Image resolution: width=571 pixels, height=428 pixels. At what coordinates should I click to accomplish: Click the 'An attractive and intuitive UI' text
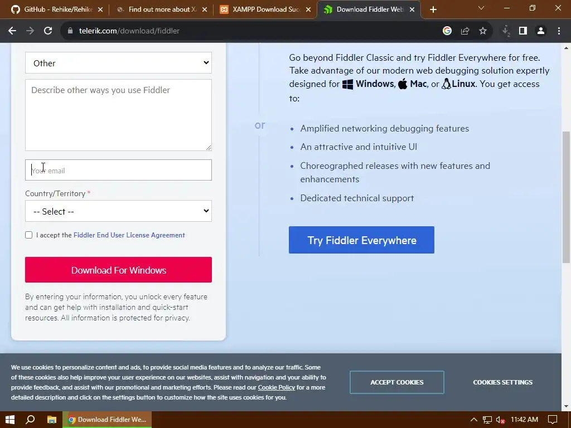(359, 147)
